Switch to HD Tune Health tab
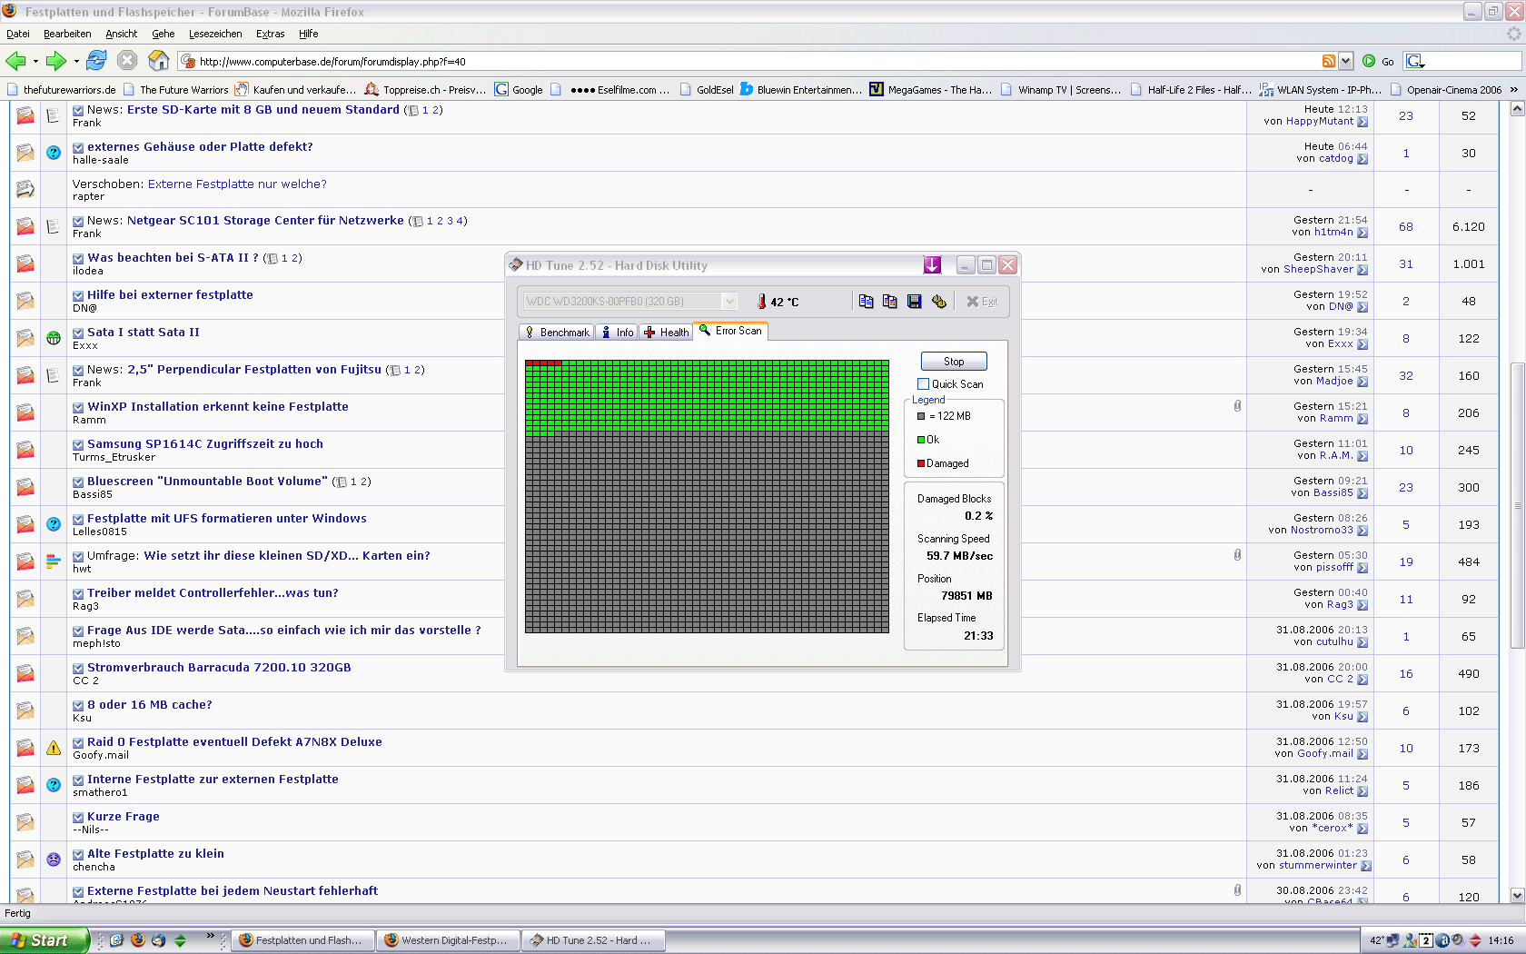This screenshot has height=954, width=1526. 666,333
